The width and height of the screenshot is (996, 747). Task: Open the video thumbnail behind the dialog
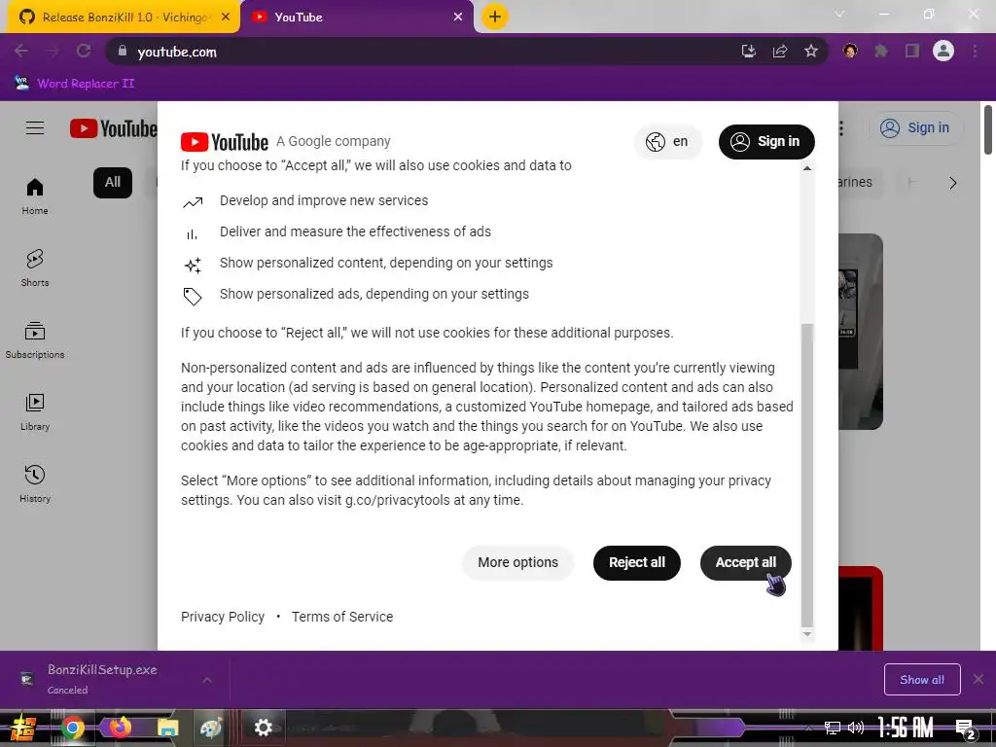[x=861, y=332]
